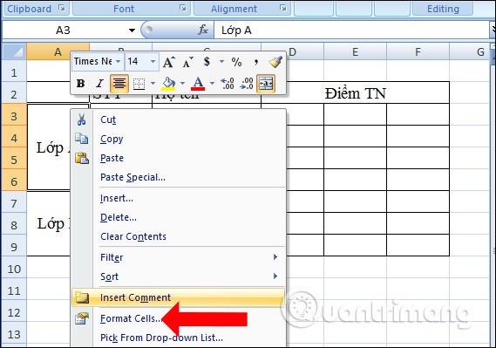Screen dimensions: 496x348
Task: Apply Comma Style format
Action: click(256, 62)
